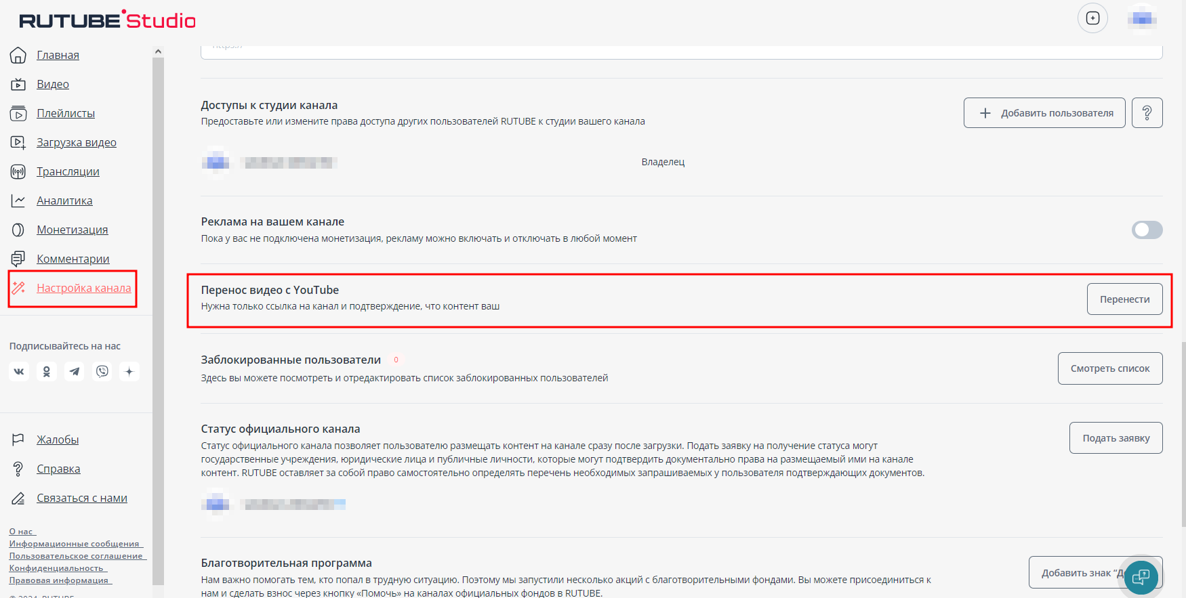Open the Трансляции section
This screenshot has height=598, width=1186.
point(68,171)
